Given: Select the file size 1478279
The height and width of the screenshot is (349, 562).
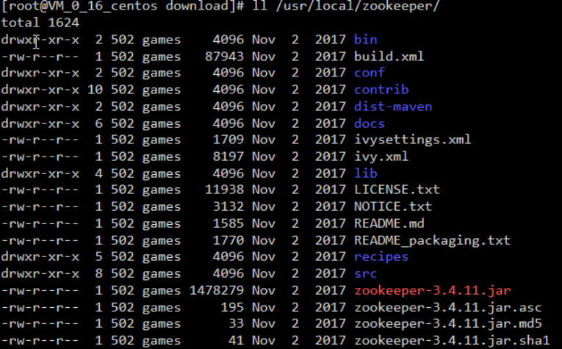Looking at the screenshot, I should (x=217, y=290).
